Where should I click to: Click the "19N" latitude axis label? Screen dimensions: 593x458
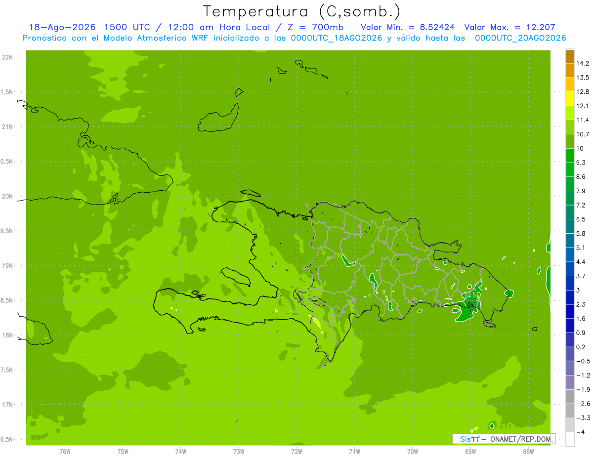tap(8, 266)
